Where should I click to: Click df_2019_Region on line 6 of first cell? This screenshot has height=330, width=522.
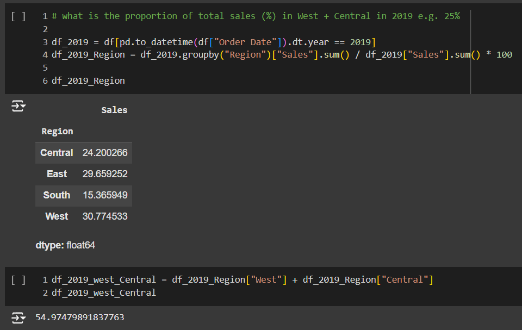coord(88,81)
